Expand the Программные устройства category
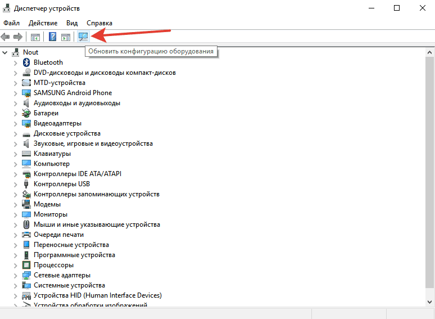This screenshot has height=319, width=435. pos(16,255)
